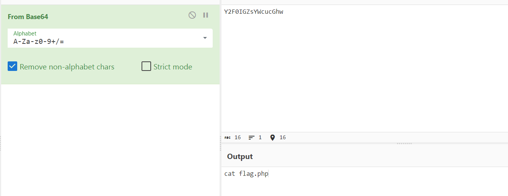
Task: Set breakpoint using the pause icon
Action: click(x=206, y=15)
